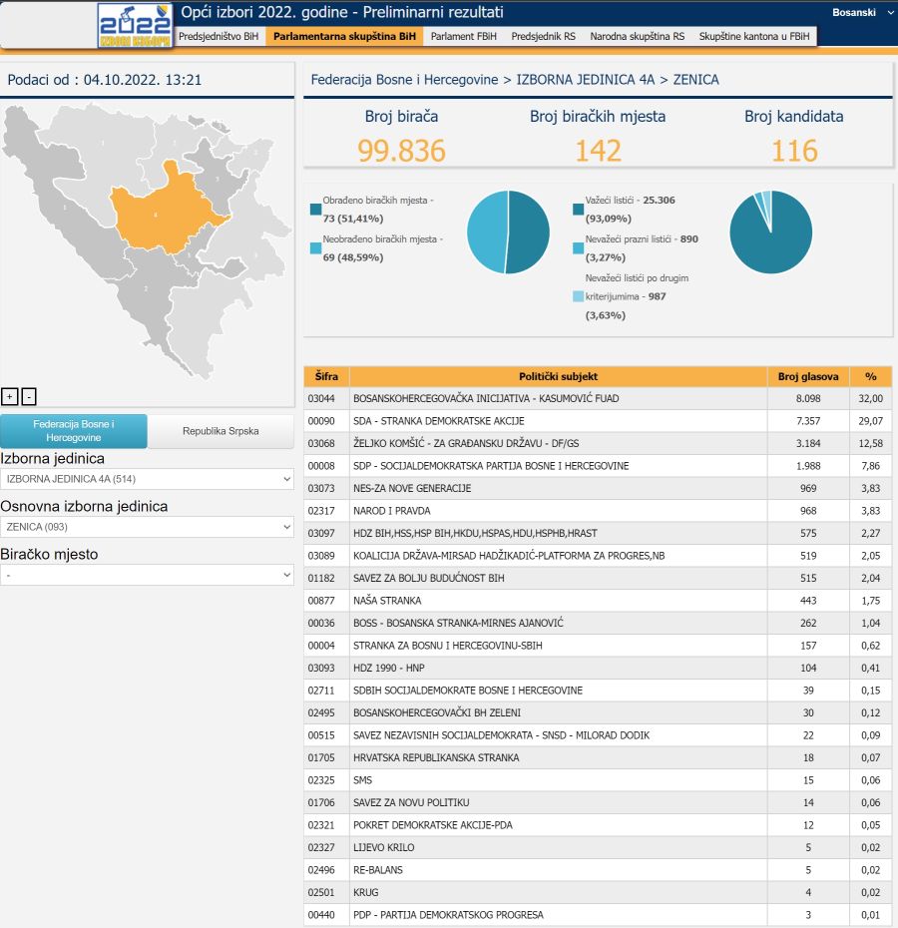
Task: Sort table by Broj glasova header
Action: (x=809, y=376)
